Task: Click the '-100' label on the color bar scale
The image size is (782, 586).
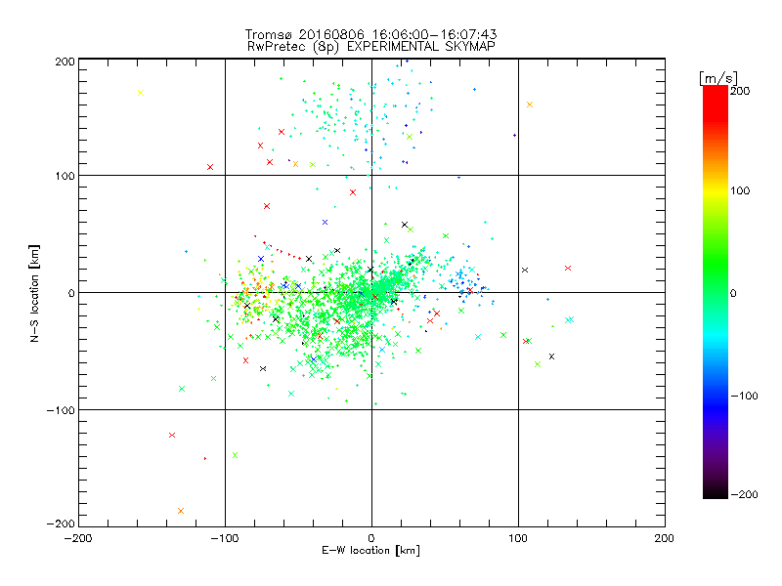Action: pyautogui.click(x=744, y=397)
